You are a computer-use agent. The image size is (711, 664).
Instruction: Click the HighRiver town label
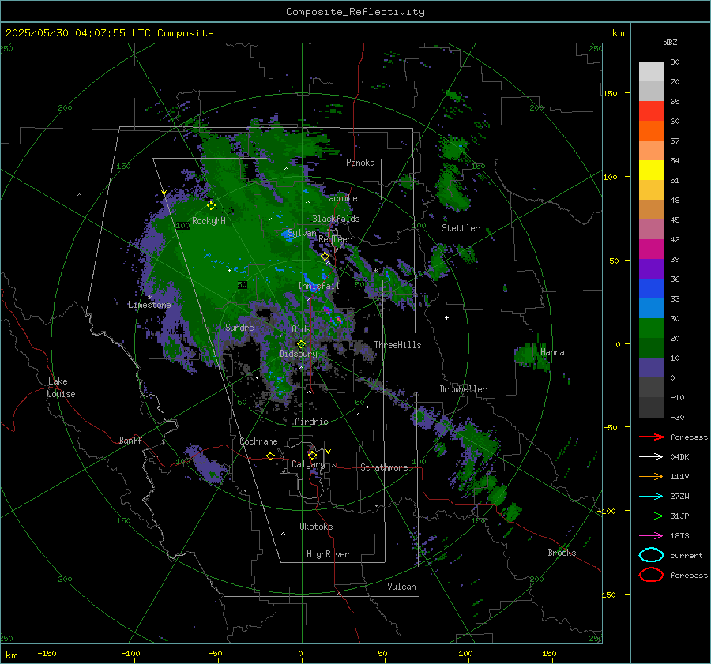328,554
